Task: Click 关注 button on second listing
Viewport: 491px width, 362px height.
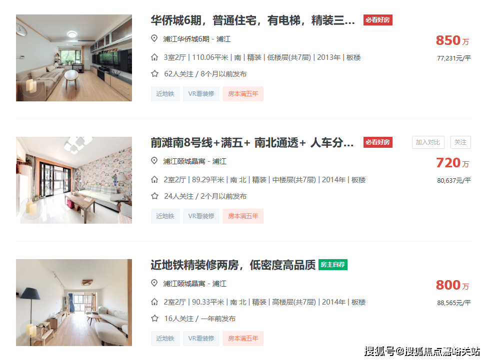Action: (460, 142)
